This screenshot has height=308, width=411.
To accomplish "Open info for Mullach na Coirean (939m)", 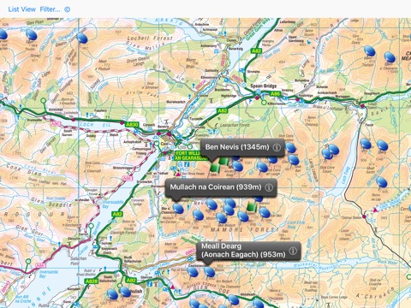I will pyautogui.click(x=269, y=187).
